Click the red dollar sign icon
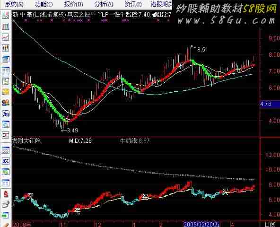This screenshot has height=227, width=280. pos(6,194)
